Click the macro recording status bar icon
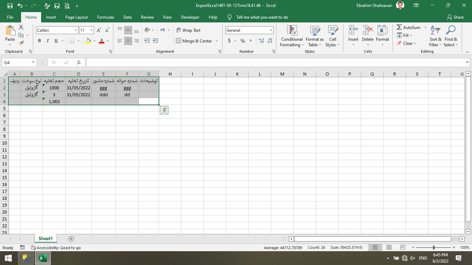The width and height of the screenshot is (472, 265). [22, 248]
